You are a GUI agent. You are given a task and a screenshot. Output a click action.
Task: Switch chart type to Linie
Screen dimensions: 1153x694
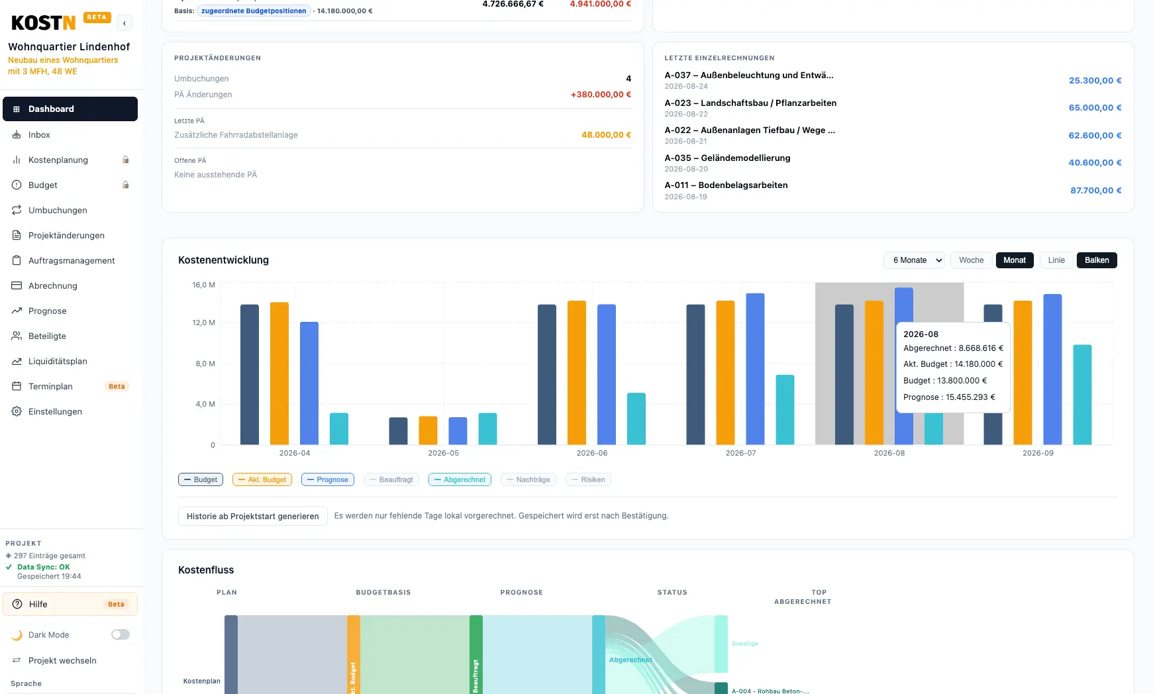1056,260
